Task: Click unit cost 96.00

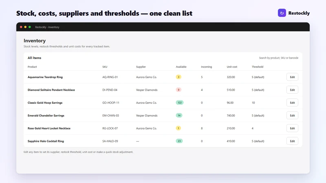Action: [230, 103]
